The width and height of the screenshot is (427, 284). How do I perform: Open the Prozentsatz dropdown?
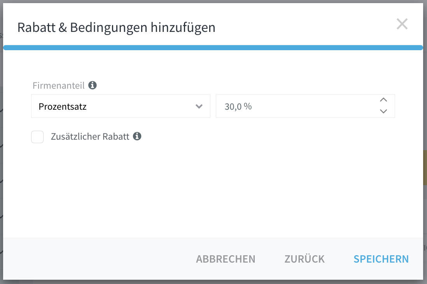[121, 106]
